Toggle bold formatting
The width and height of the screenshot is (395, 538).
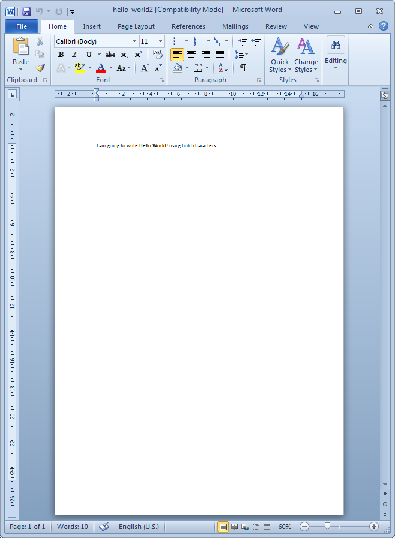pos(61,55)
